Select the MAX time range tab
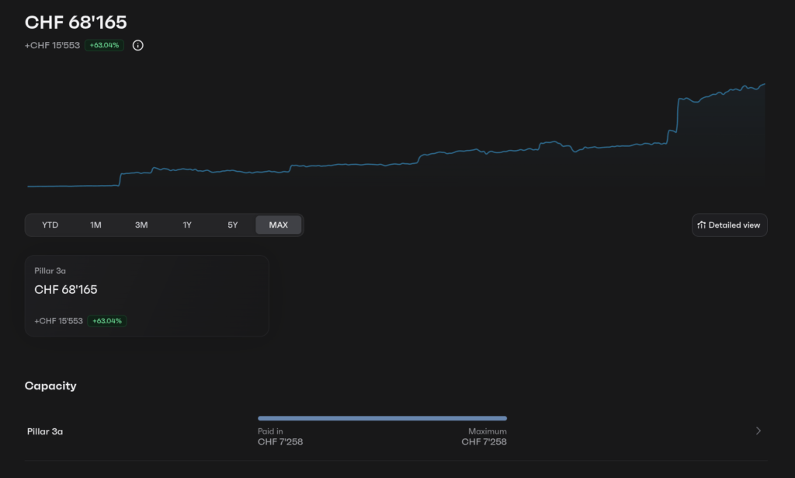This screenshot has height=478, width=795. pos(279,225)
